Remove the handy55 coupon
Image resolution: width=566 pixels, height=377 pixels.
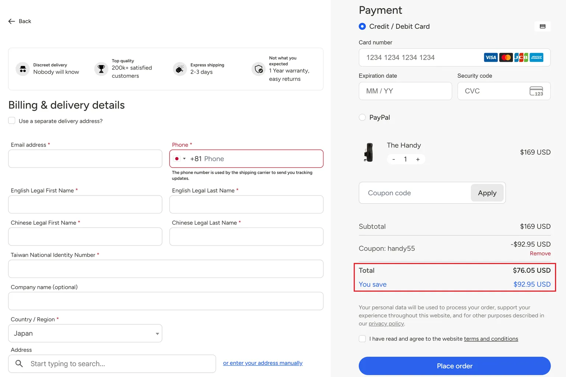[540, 254]
